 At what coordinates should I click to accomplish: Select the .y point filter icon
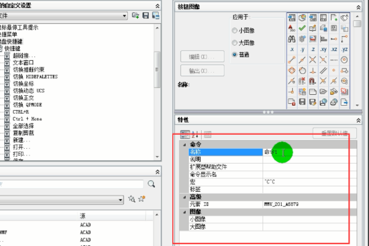(x=303, y=49)
